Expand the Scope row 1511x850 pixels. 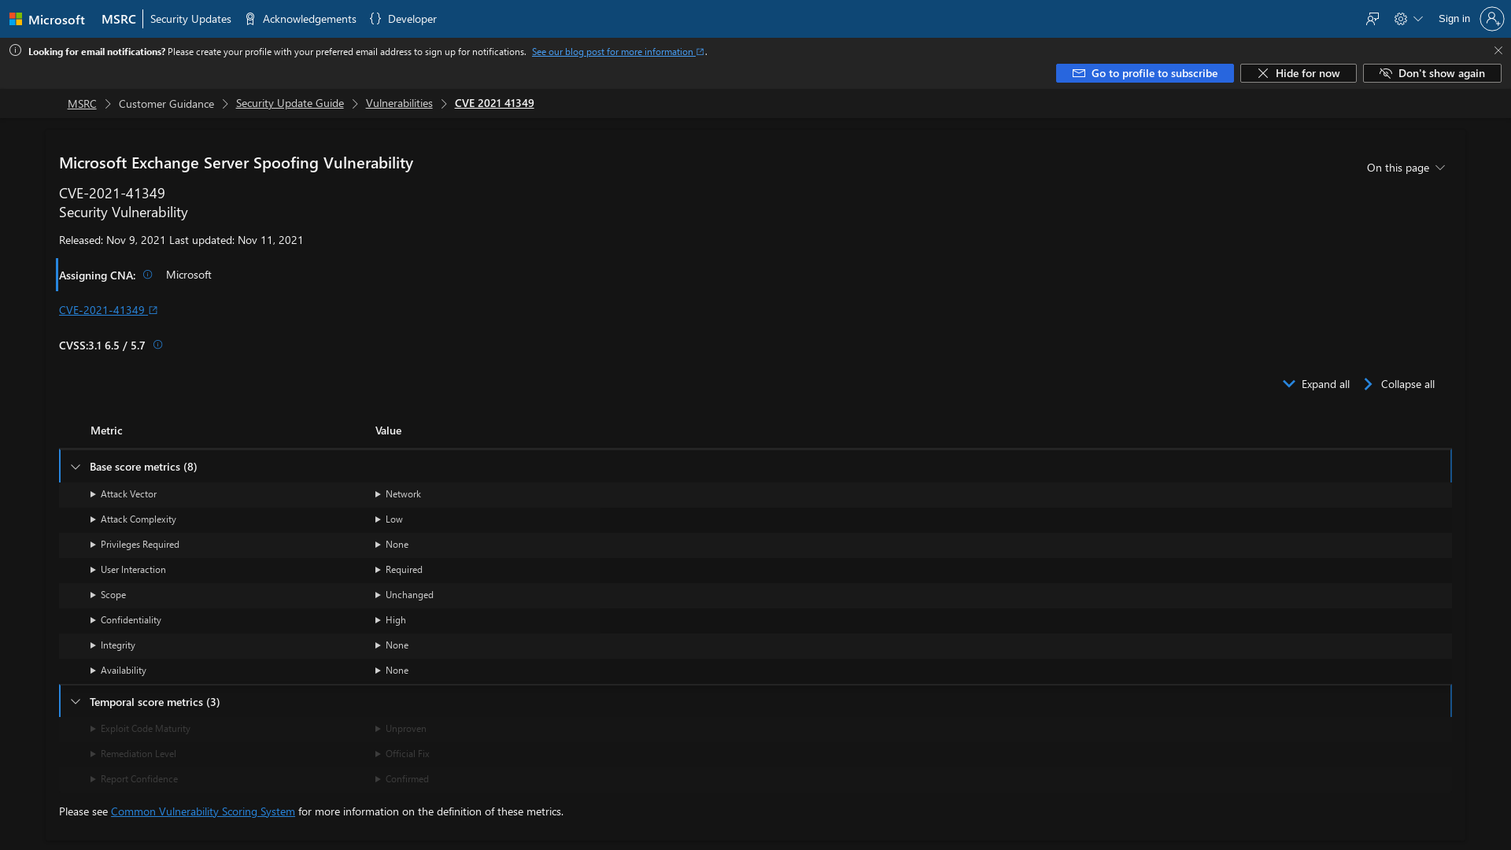pyautogui.click(x=108, y=595)
